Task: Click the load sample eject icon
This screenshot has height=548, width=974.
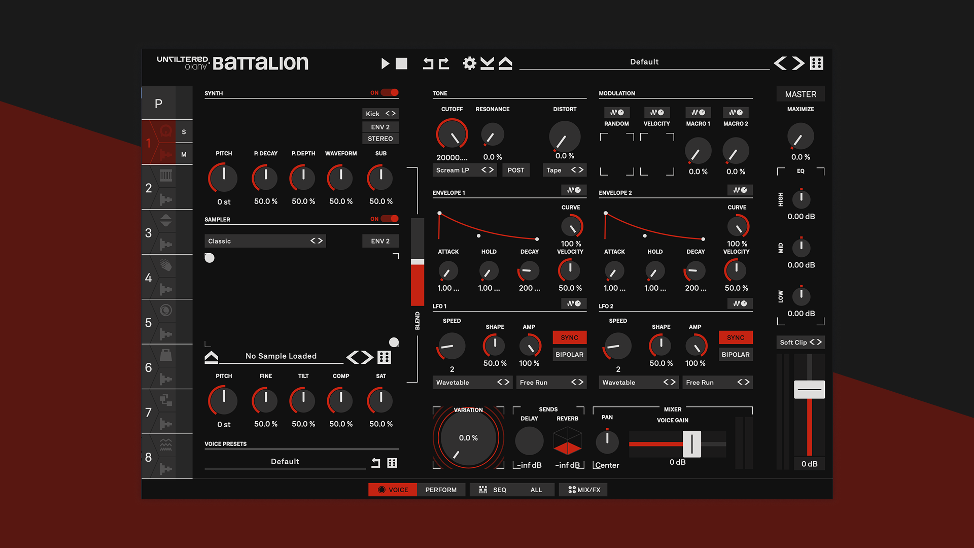Action: click(211, 357)
